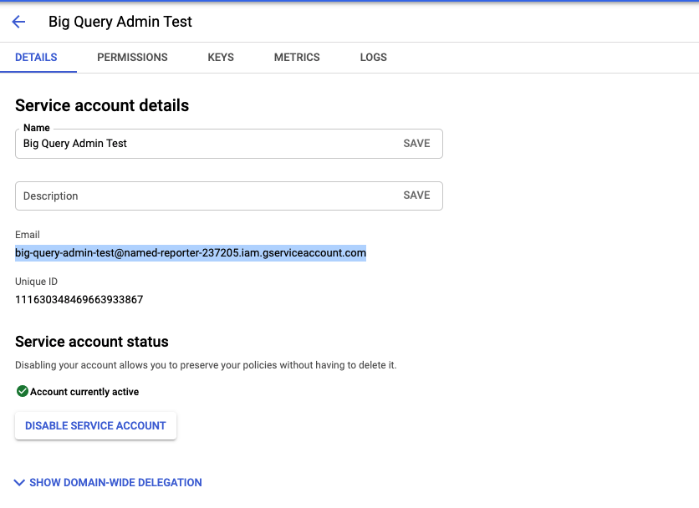Viewport: 699px width, 508px height.
Task: Save the service account name
Action: click(416, 143)
